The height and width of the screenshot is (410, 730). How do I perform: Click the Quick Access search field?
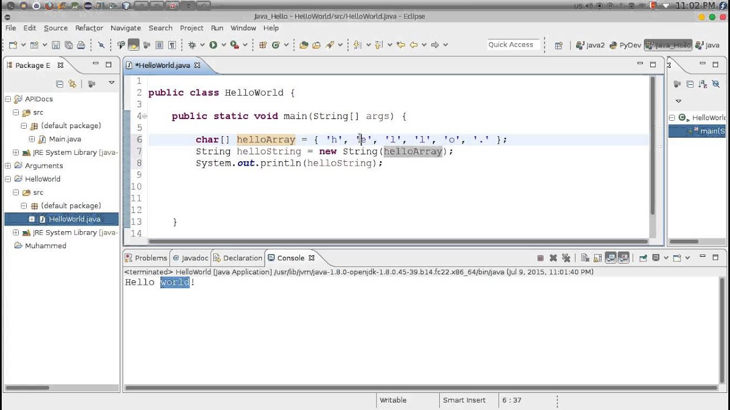point(513,44)
